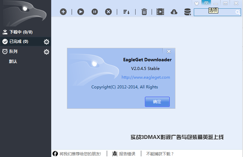
Task: Select the 队列 sidebar item
Action: click(x=25, y=52)
